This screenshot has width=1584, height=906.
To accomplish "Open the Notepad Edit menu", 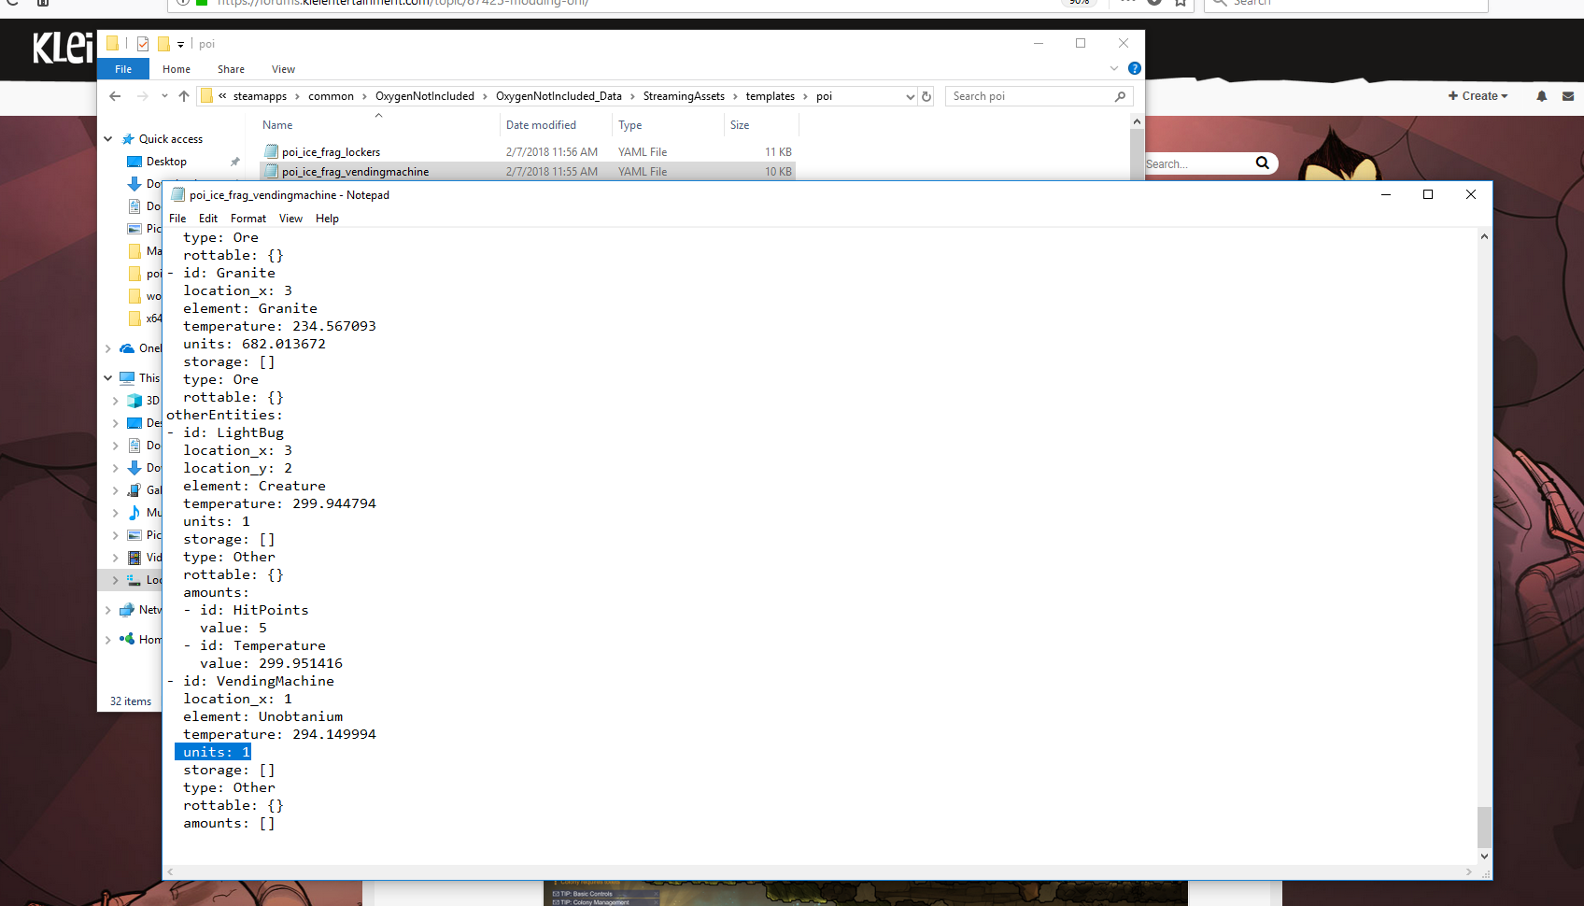I will pyautogui.click(x=208, y=219).
